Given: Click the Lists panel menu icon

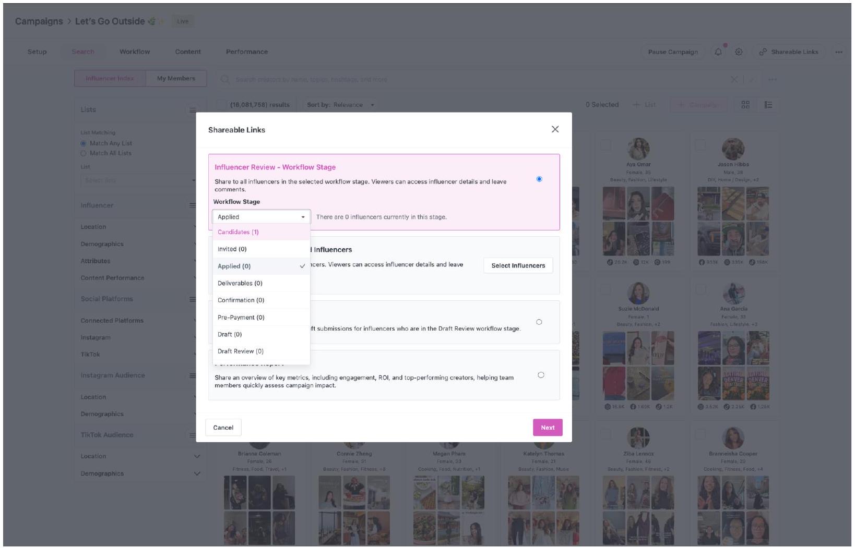Looking at the screenshot, I should point(193,110).
